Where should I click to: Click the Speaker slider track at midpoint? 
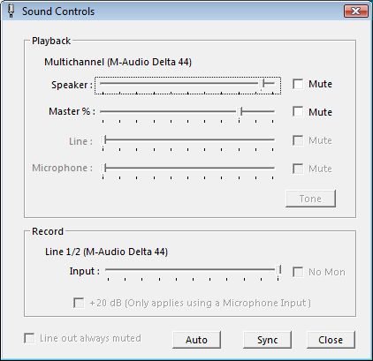pos(187,84)
